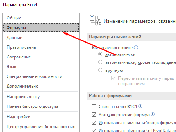Select вручную calculation mode
176x132 pixels.
100,70
